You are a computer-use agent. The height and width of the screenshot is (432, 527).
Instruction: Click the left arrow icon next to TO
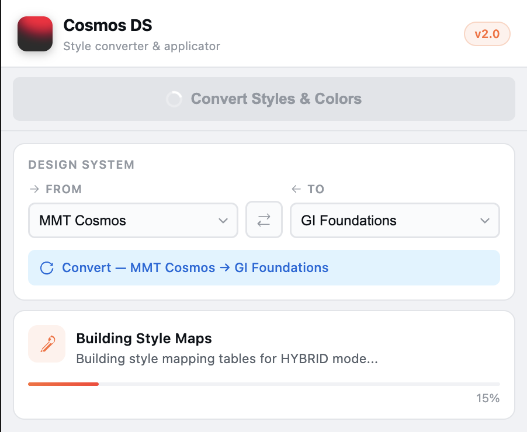tap(296, 189)
